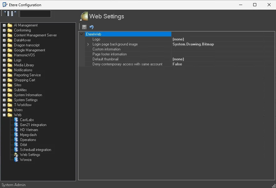The image size is (276, 188).
Task: Collapse the Web folder in tree
Action: [4, 115]
